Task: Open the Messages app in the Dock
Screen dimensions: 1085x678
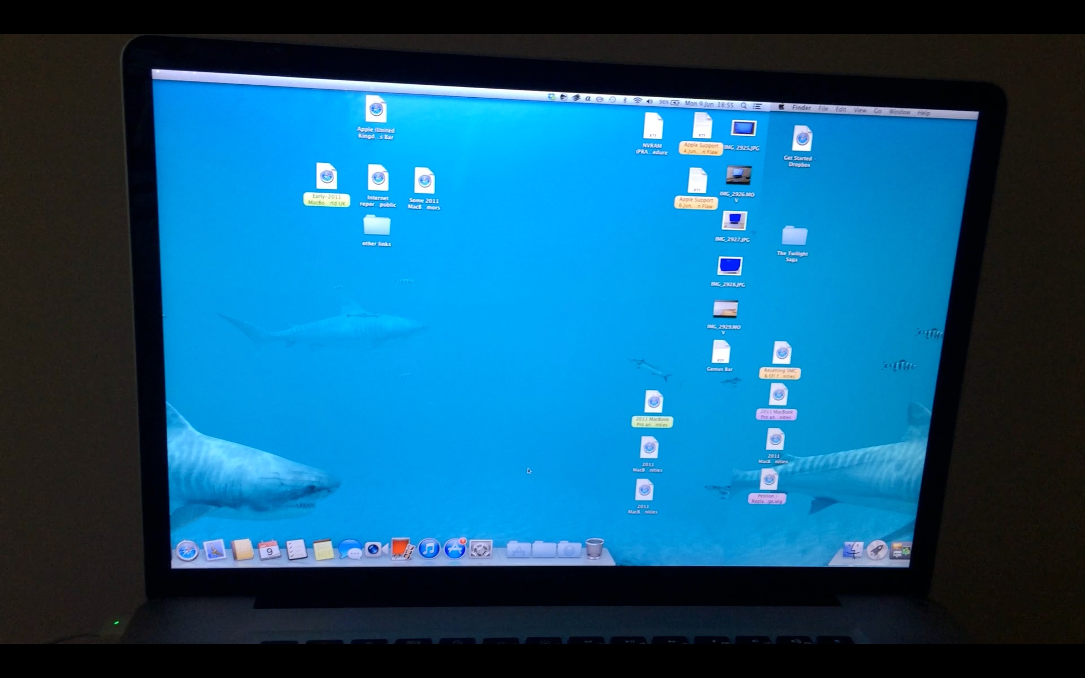Action: coord(350,550)
